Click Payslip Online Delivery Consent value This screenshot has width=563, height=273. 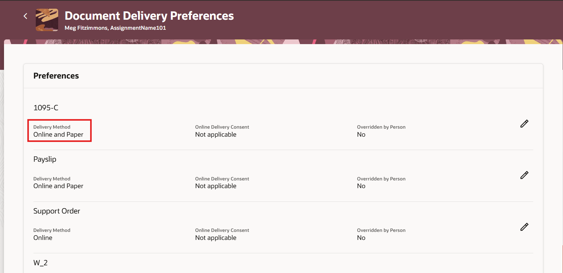pos(216,186)
